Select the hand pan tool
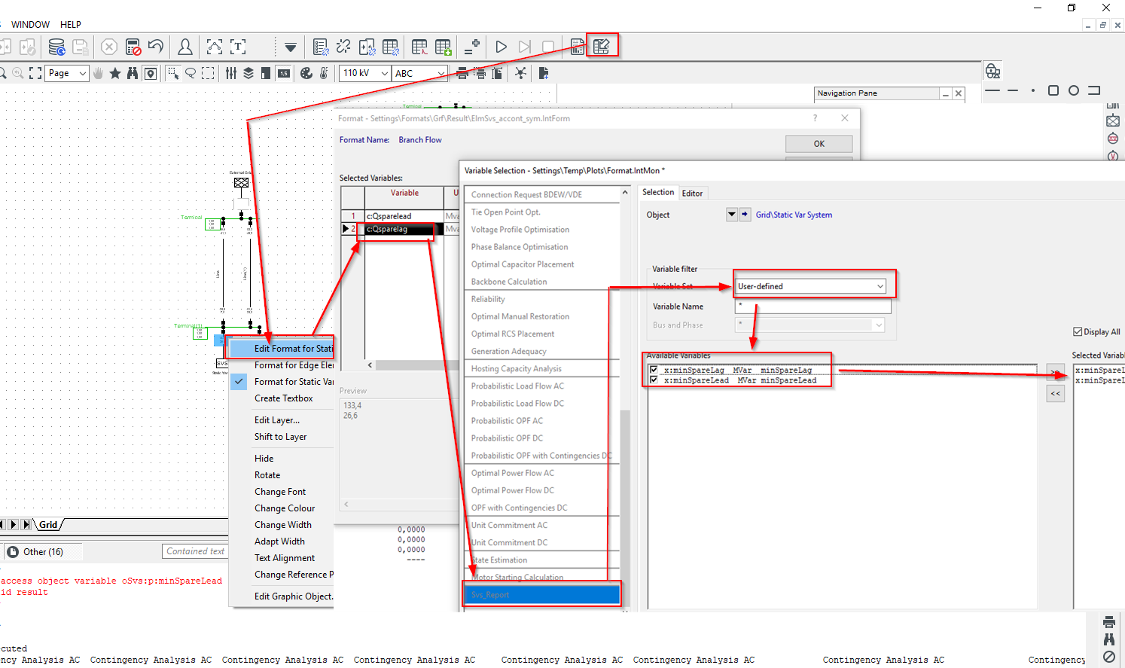1125x668 pixels. point(98,73)
